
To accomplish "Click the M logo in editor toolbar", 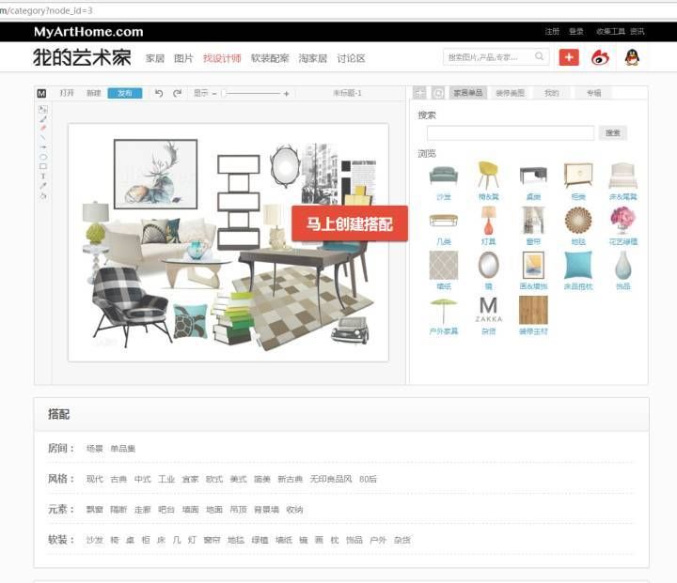I will pyautogui.click(x=41, y=94).
